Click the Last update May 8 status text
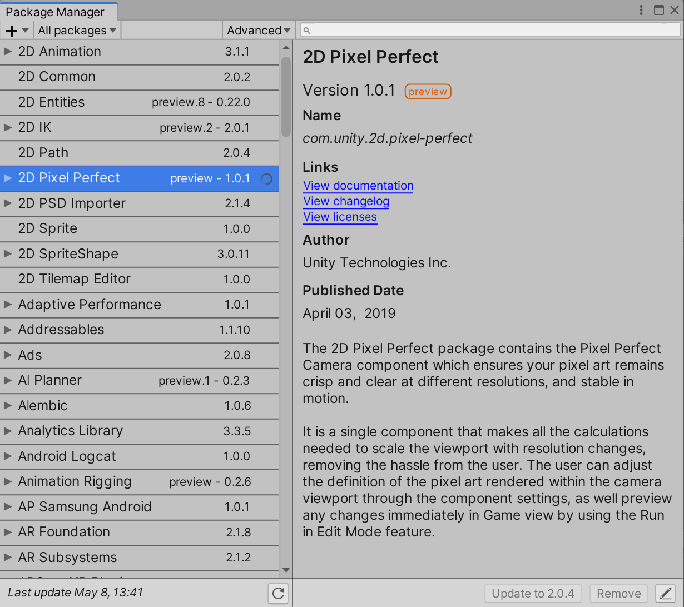This screenshot has width=684, height=607. tap(76, 593)
